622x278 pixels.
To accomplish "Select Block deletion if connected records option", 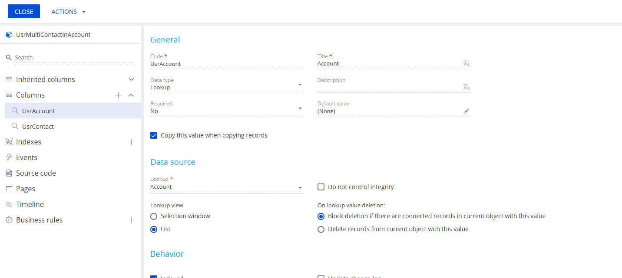I will [x=321, y=216].
